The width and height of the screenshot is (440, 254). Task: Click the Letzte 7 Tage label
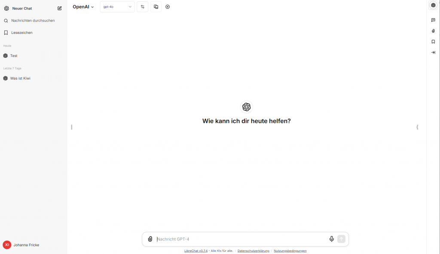click(x=12, y=68)
